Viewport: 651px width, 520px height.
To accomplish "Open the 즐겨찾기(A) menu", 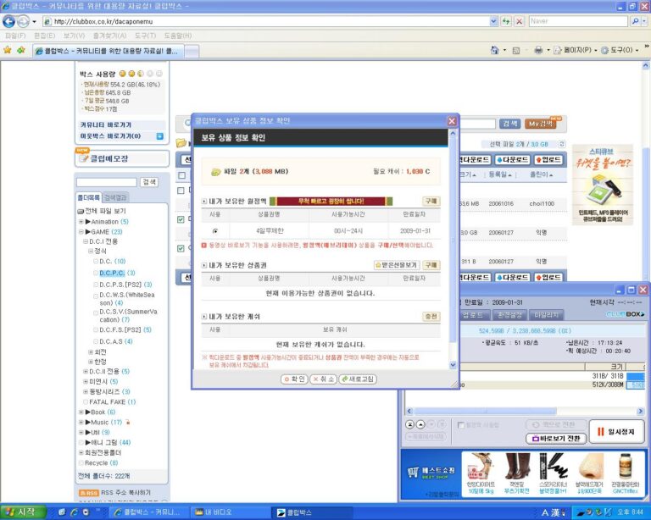I will pos(109,36).
